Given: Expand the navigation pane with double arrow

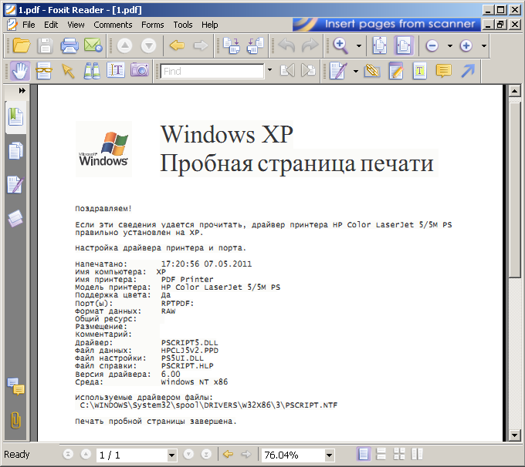Looking at the screenshot, I should (22, 91).
